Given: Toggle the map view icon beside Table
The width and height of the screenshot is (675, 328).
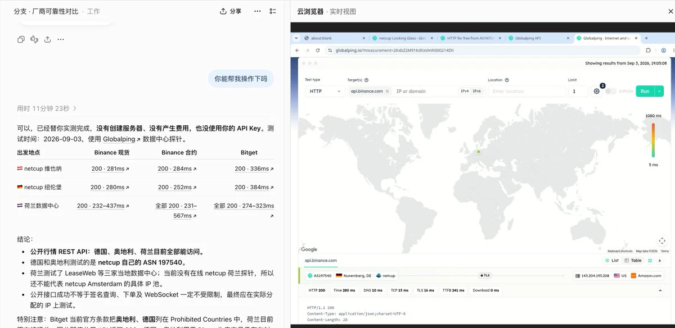Looking at the screenshot, I should click(x=650, y=261).
